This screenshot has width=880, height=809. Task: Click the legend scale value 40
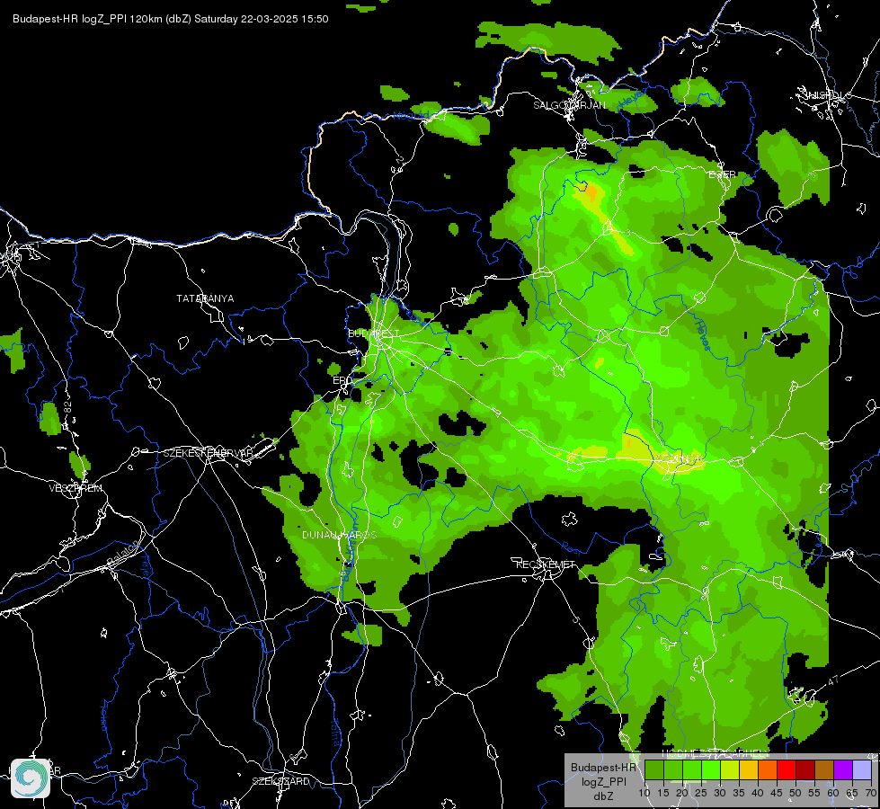tap(758, 794)
